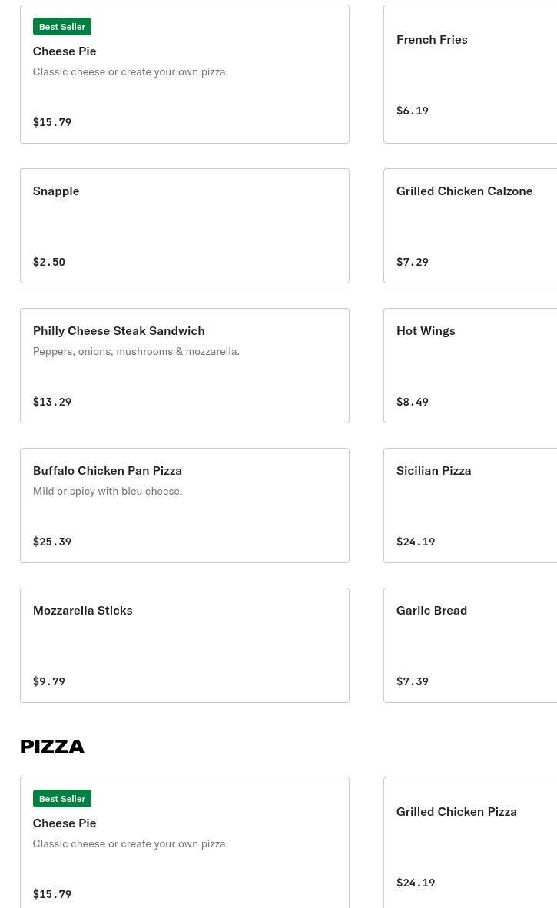Click the $8.49 Hot Wings price
This screenshot has width=557, height=908.
(x=413, y=402)
